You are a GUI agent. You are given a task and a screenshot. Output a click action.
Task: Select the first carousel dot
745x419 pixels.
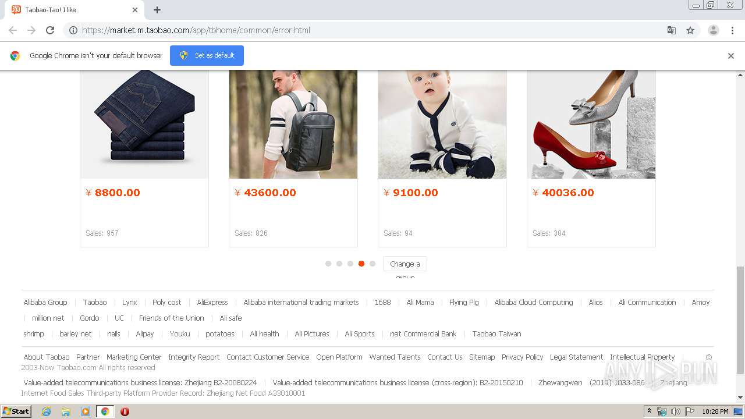328,264
